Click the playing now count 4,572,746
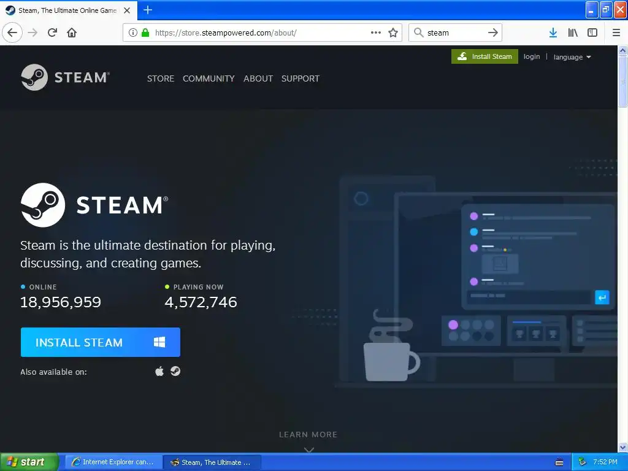Image resolution: width=628 pixels, height=471 pixels. tap(201, 302)
